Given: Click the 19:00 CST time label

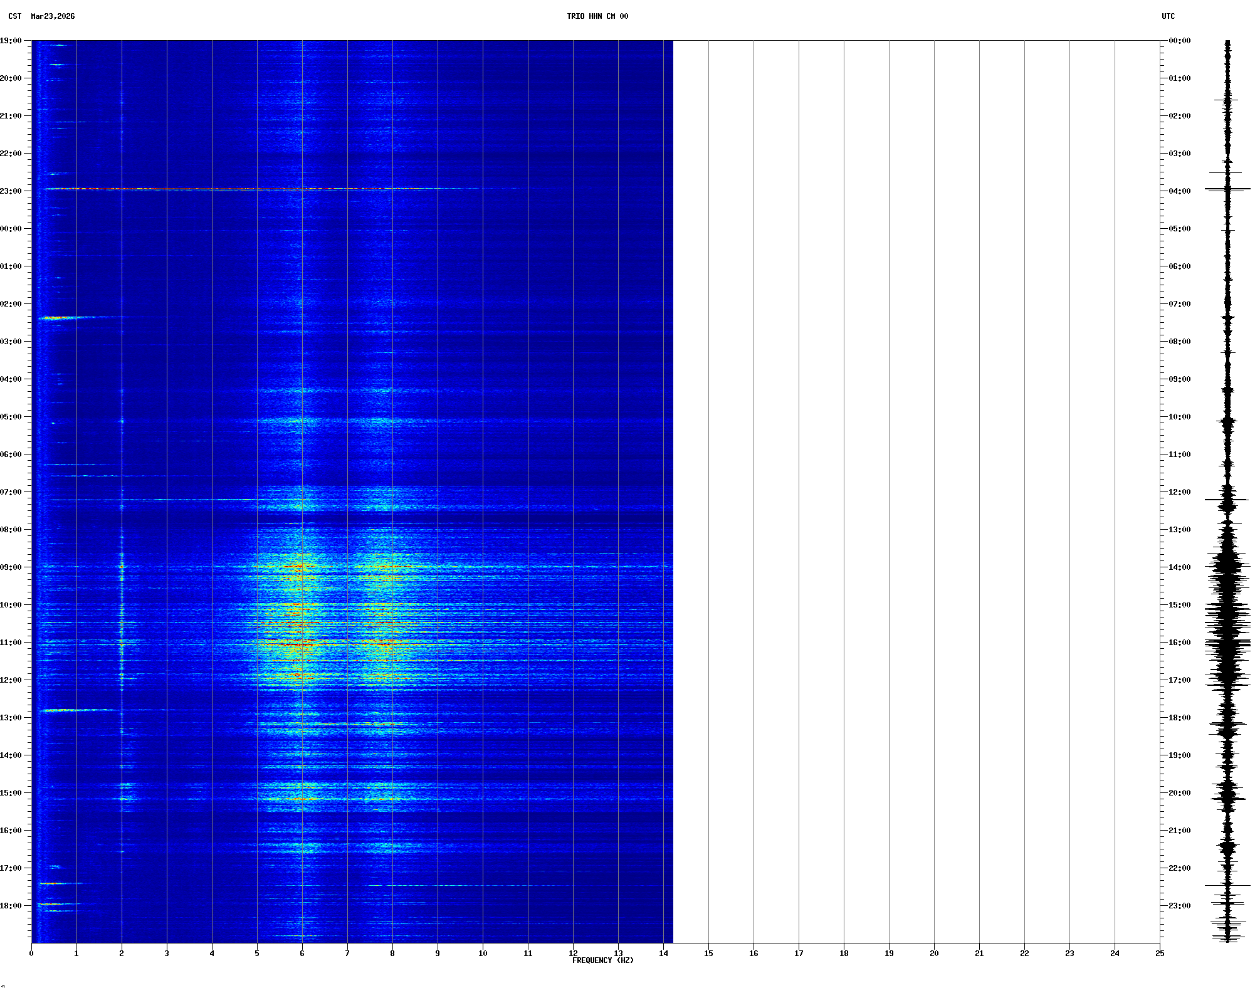Looking at the screenshot, I should 11,41.
